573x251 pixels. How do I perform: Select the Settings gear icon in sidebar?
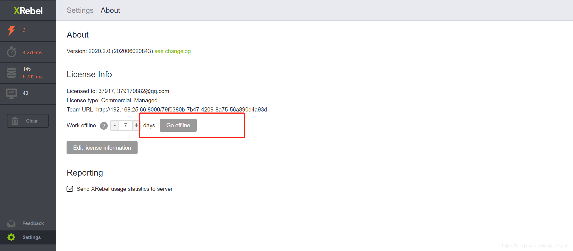[x=11, y=237]
